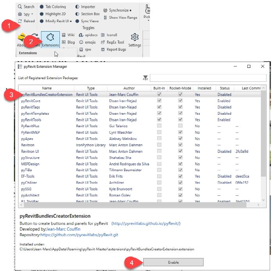The image size is (273, 271).
Task: Click Show View Range
Action: point(120,18)
